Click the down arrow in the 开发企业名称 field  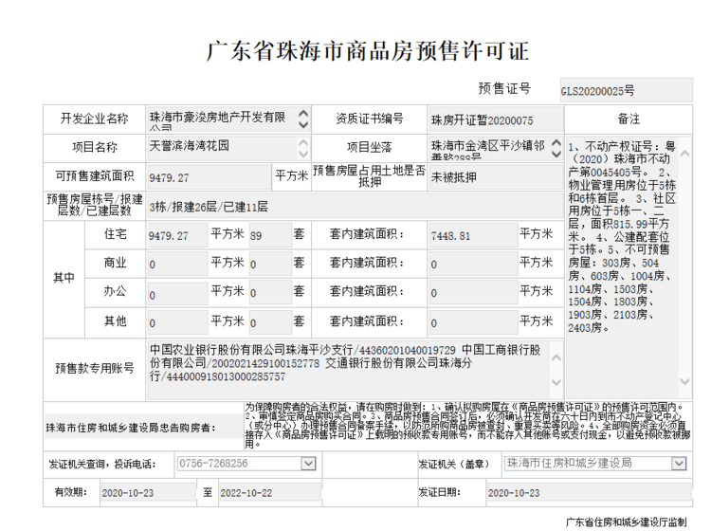303,124
